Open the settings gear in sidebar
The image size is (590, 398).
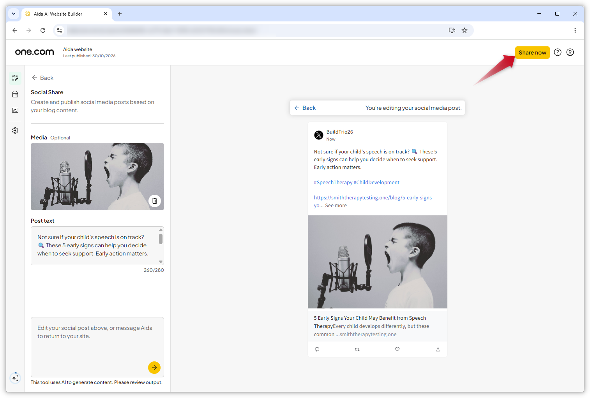(x=15, y=130)
